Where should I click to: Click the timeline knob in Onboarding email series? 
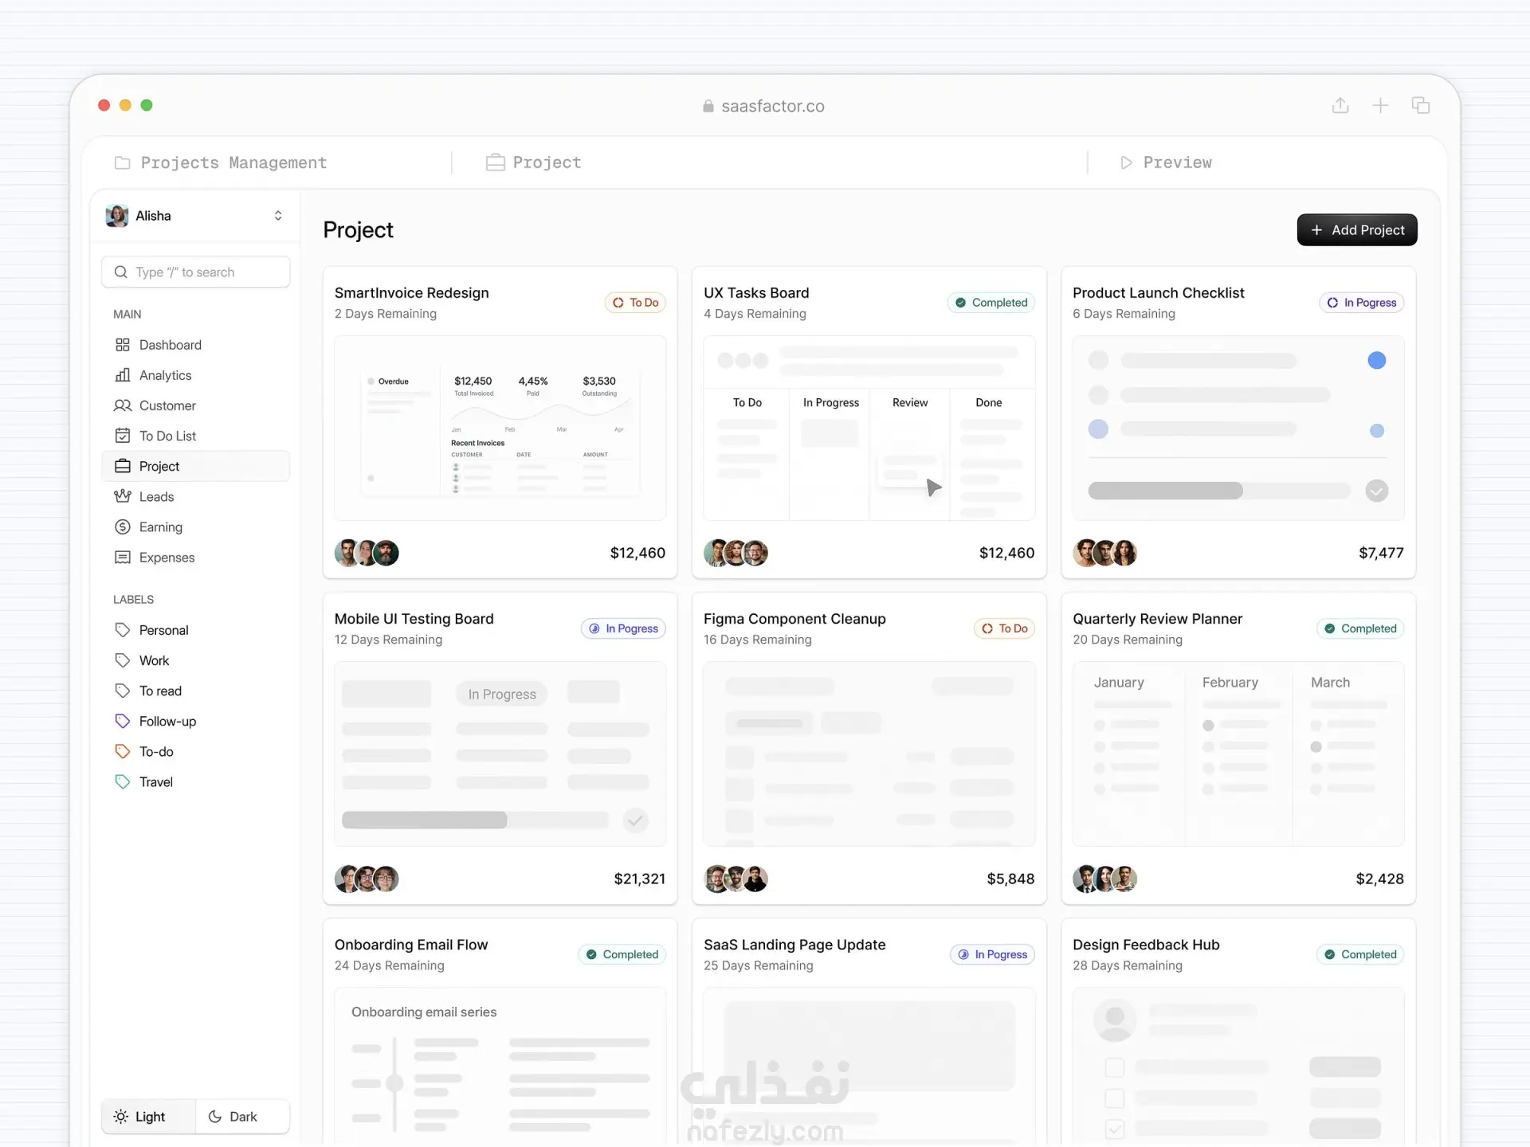tap(394, 1082)
